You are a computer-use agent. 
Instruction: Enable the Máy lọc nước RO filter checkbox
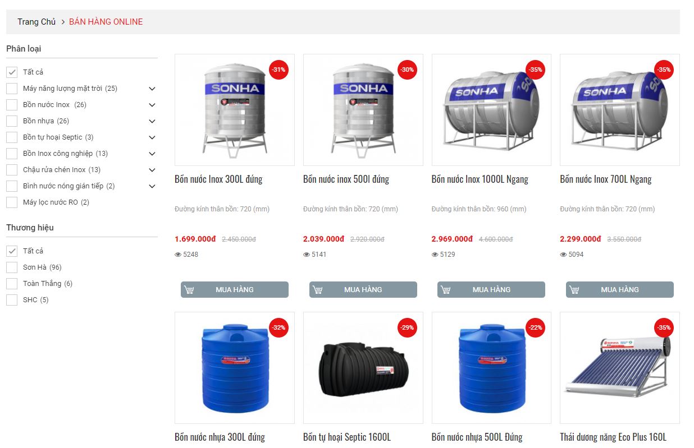12,202
